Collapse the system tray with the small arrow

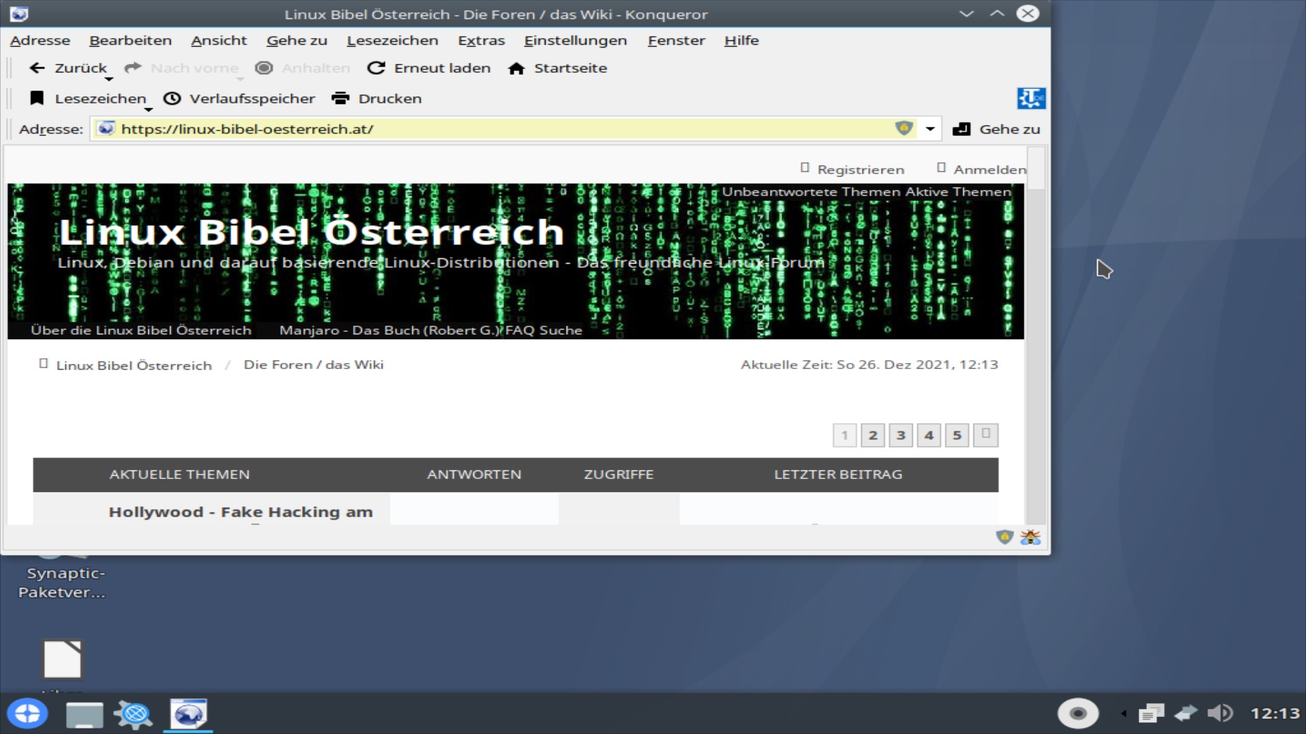point(1124,714)
